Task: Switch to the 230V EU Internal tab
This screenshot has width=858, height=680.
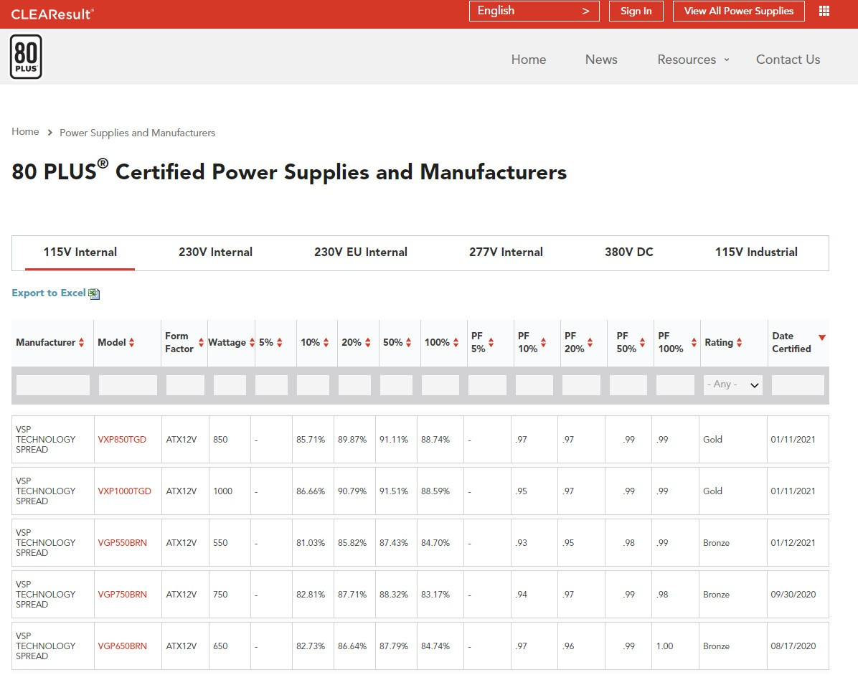Action: (360, 252)
